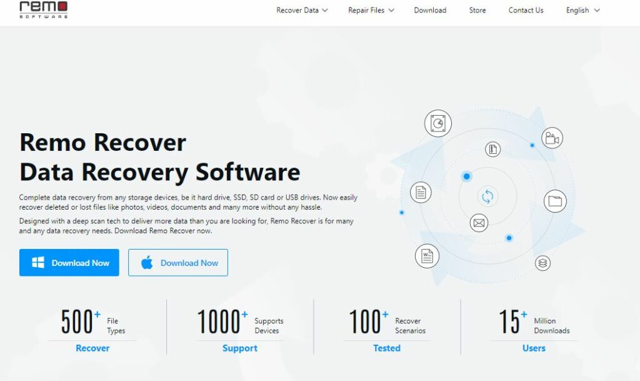
Task: Click the Mac Download Now text
Action: coord(189,263)
